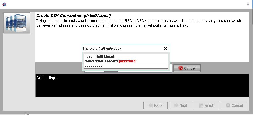The width and height of the screenshot is (253, 115).
Task: Select the server boxes wizard image
Action: coord(17,23)
